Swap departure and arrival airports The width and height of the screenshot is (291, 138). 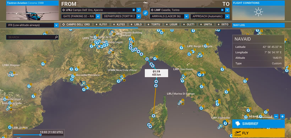click(145, 13)
